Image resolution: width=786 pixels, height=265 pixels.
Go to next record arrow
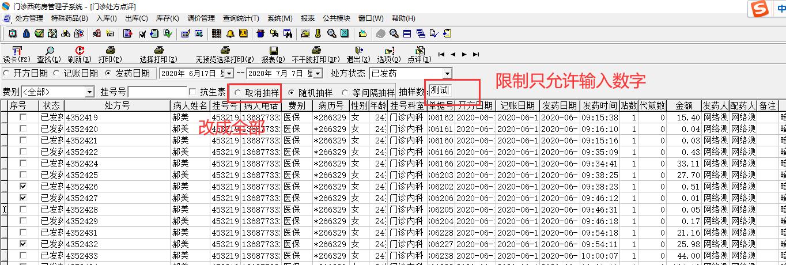tap(464, 54)
